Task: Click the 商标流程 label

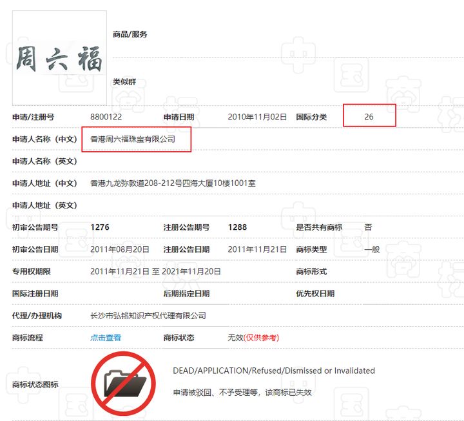Action: pyautogui.click(x=28, y=338)
